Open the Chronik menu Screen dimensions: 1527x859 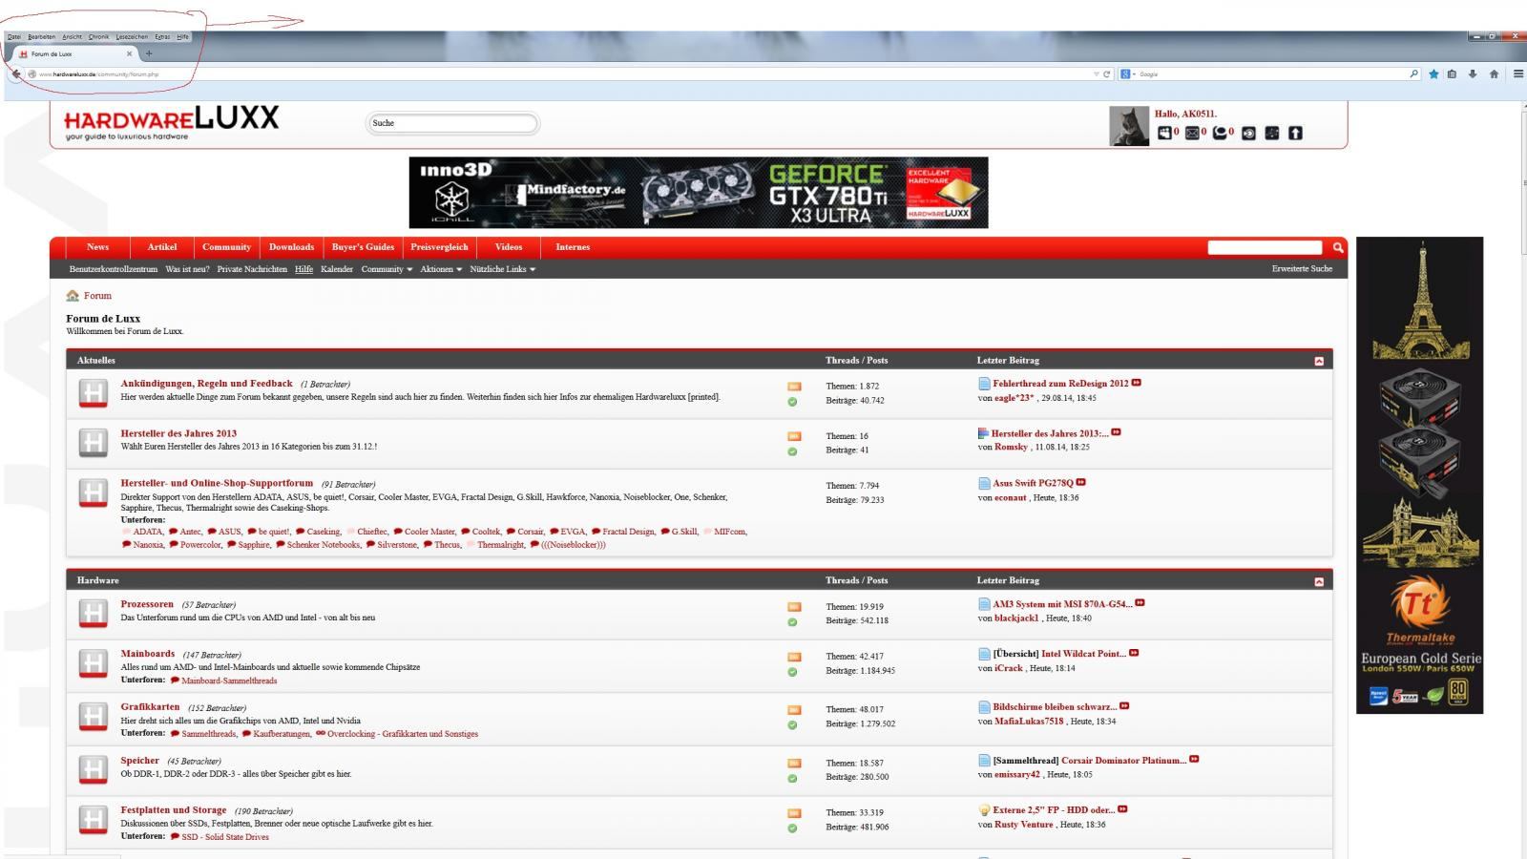pyautogui.click(x=99, y=37)
